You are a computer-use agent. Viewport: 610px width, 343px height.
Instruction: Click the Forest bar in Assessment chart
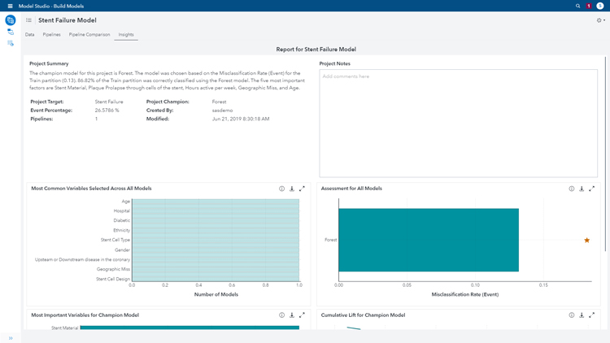(x=429, y=240)
